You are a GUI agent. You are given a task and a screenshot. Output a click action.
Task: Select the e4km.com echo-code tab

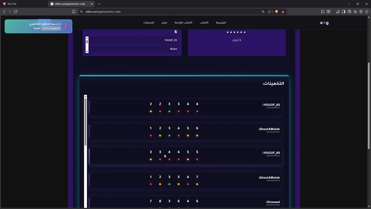pos(72,4)
